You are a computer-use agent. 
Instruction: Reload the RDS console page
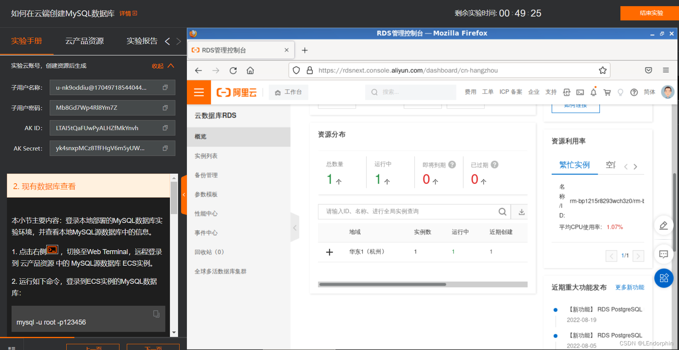tap(233, 70)
